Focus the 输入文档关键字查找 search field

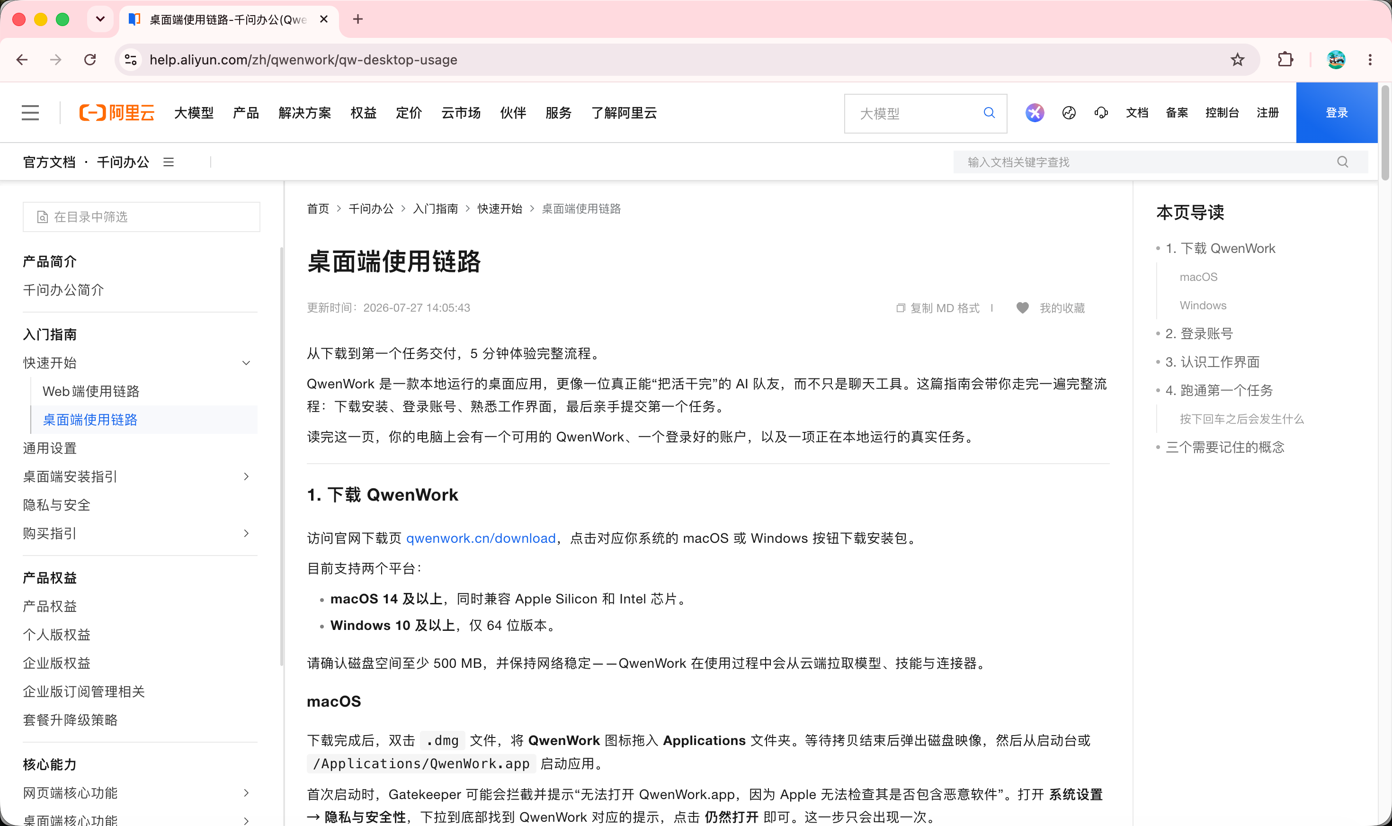click(1160, 162)
